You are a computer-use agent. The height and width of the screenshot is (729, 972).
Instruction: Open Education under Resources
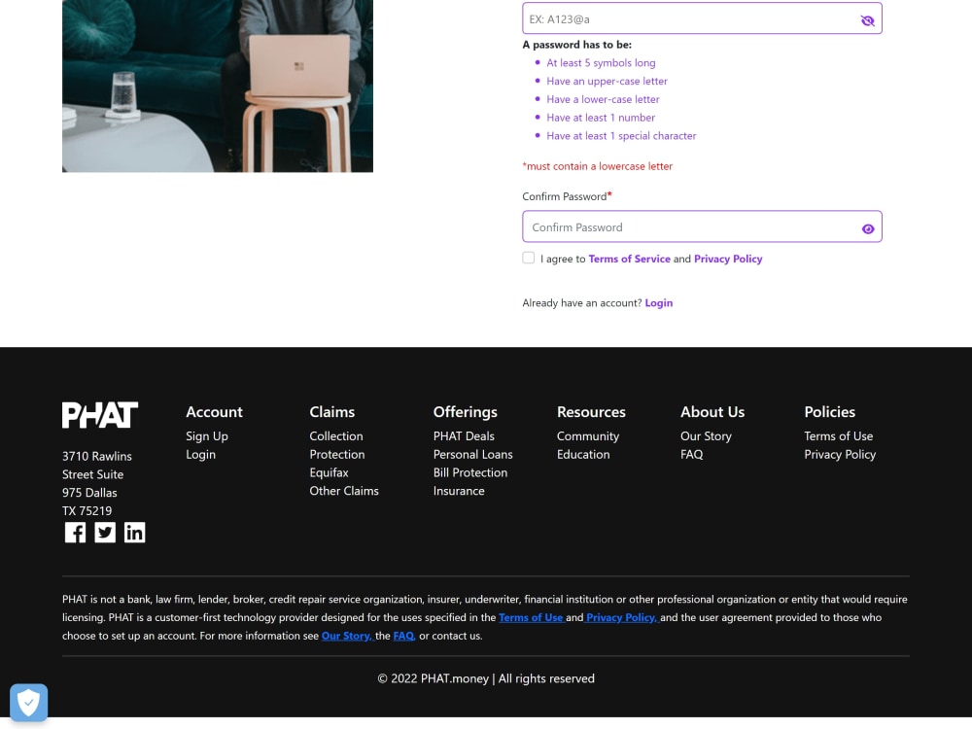click(583, 454)
